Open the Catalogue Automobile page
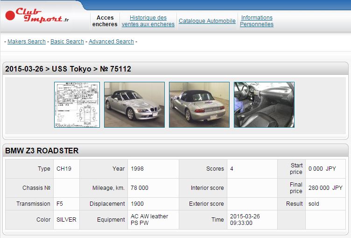 pyautogui.click(x=207, y=21)
